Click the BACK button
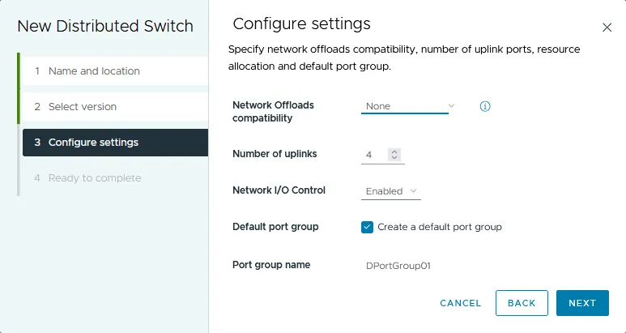 coord(522,303)
